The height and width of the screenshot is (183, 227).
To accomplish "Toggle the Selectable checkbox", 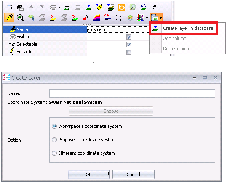I will 129,45.
